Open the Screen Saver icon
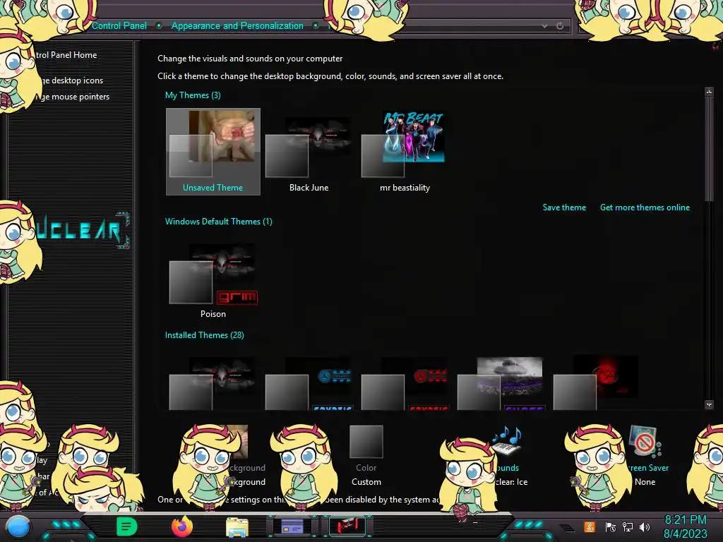This screenshot has width=723, height=542. (x=645, y=442)
